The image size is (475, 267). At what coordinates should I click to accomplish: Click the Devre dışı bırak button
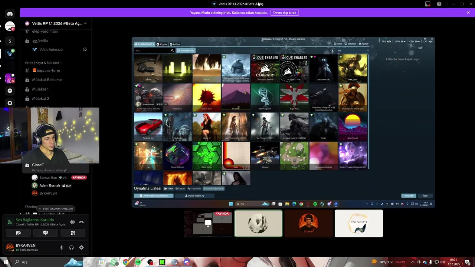pyautogui.click(x=285, y=13)
